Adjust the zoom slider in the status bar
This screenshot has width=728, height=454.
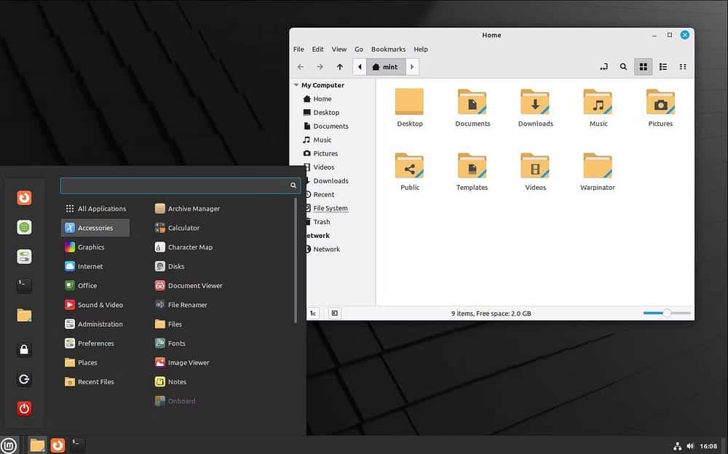click(x=665, y=313)
